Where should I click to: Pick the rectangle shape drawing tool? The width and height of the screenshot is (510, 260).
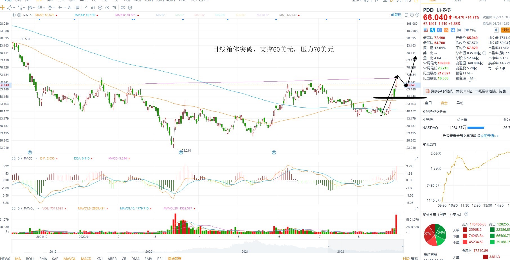(x=20, y=8)
